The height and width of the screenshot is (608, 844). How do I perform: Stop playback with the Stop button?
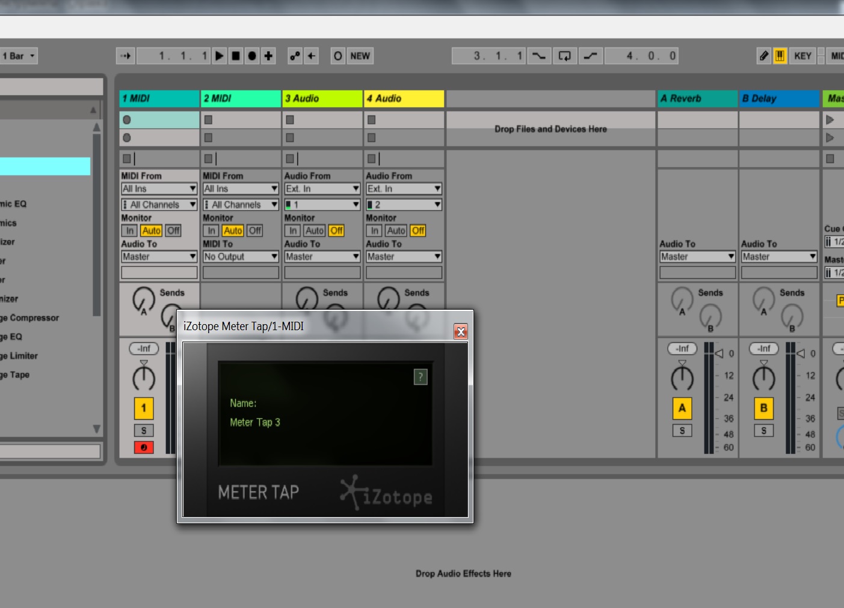coord(236,56)
